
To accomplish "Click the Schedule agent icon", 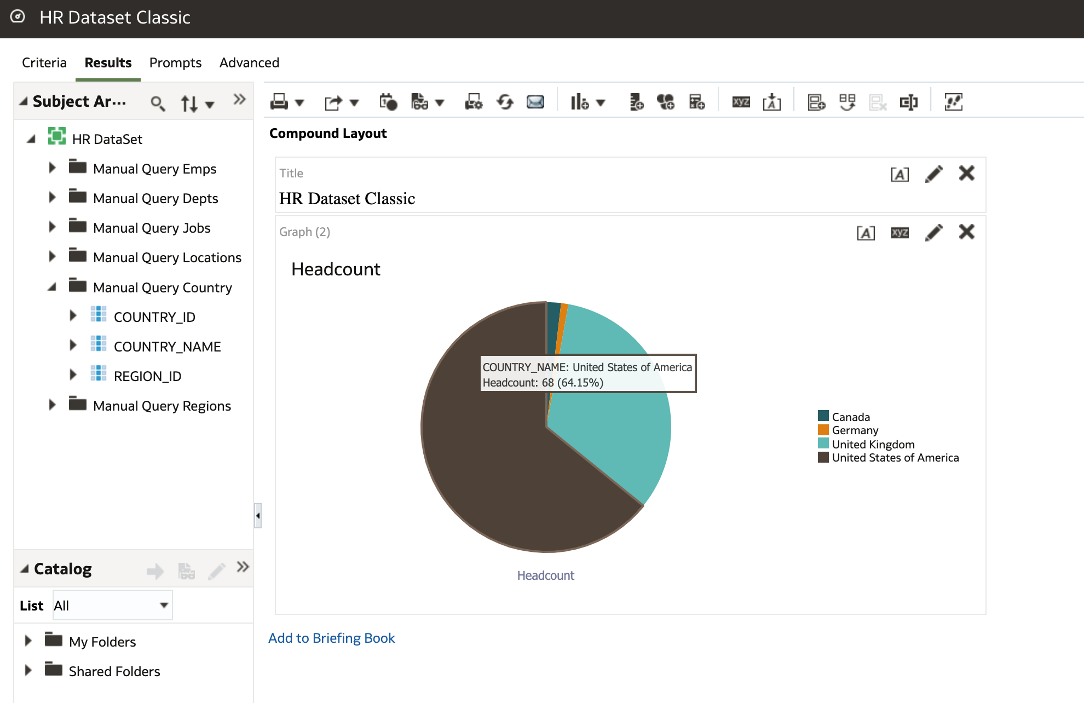I will click(388, 102).
